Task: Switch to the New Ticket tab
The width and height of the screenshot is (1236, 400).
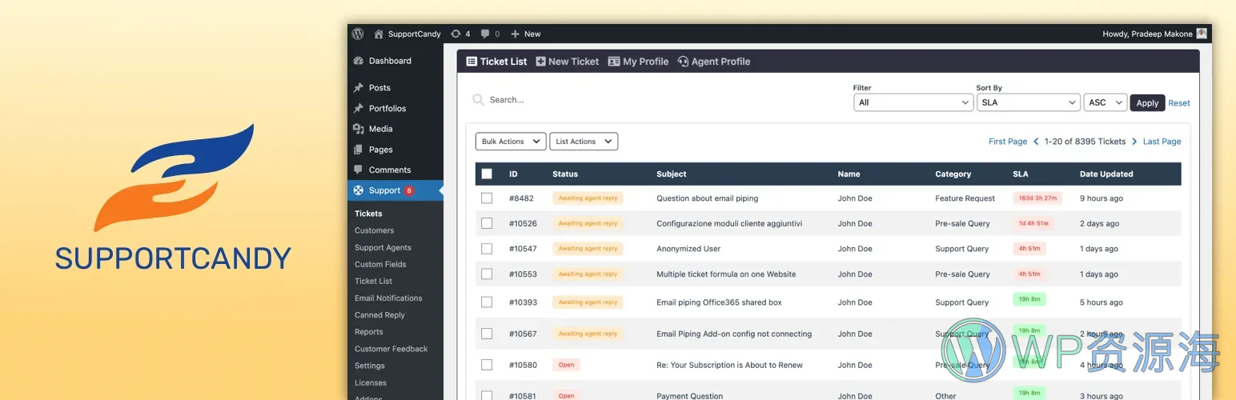Action: [x=568, y=62]
